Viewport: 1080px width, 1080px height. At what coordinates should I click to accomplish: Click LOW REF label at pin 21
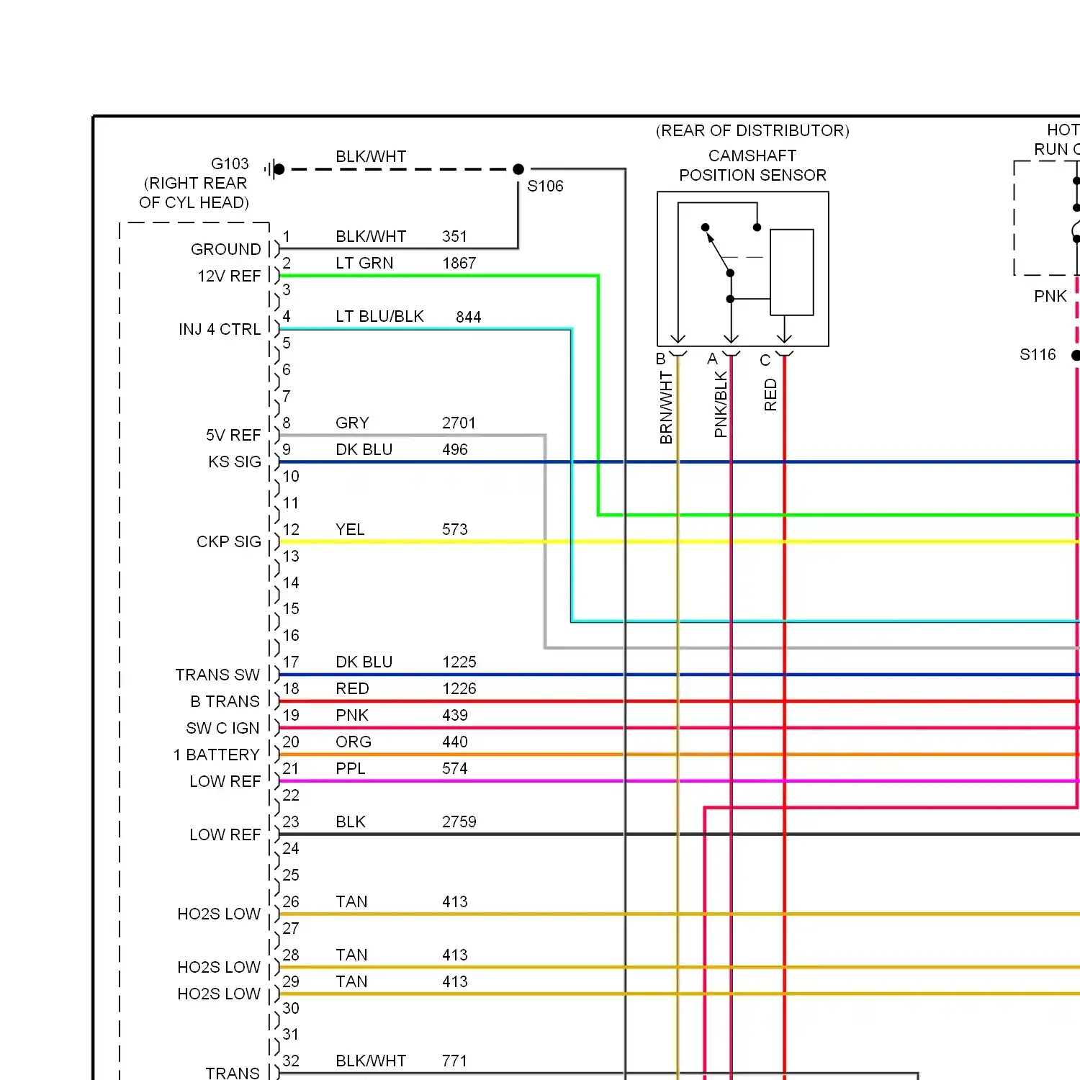click(225, 782)
